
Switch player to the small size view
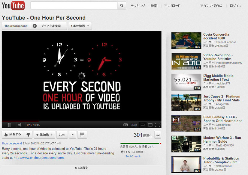click(x=143, y=125)
